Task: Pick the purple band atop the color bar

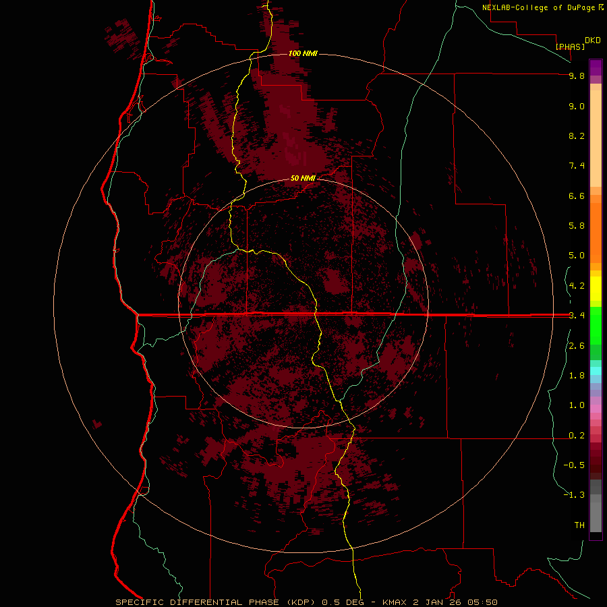Action: 596,67
